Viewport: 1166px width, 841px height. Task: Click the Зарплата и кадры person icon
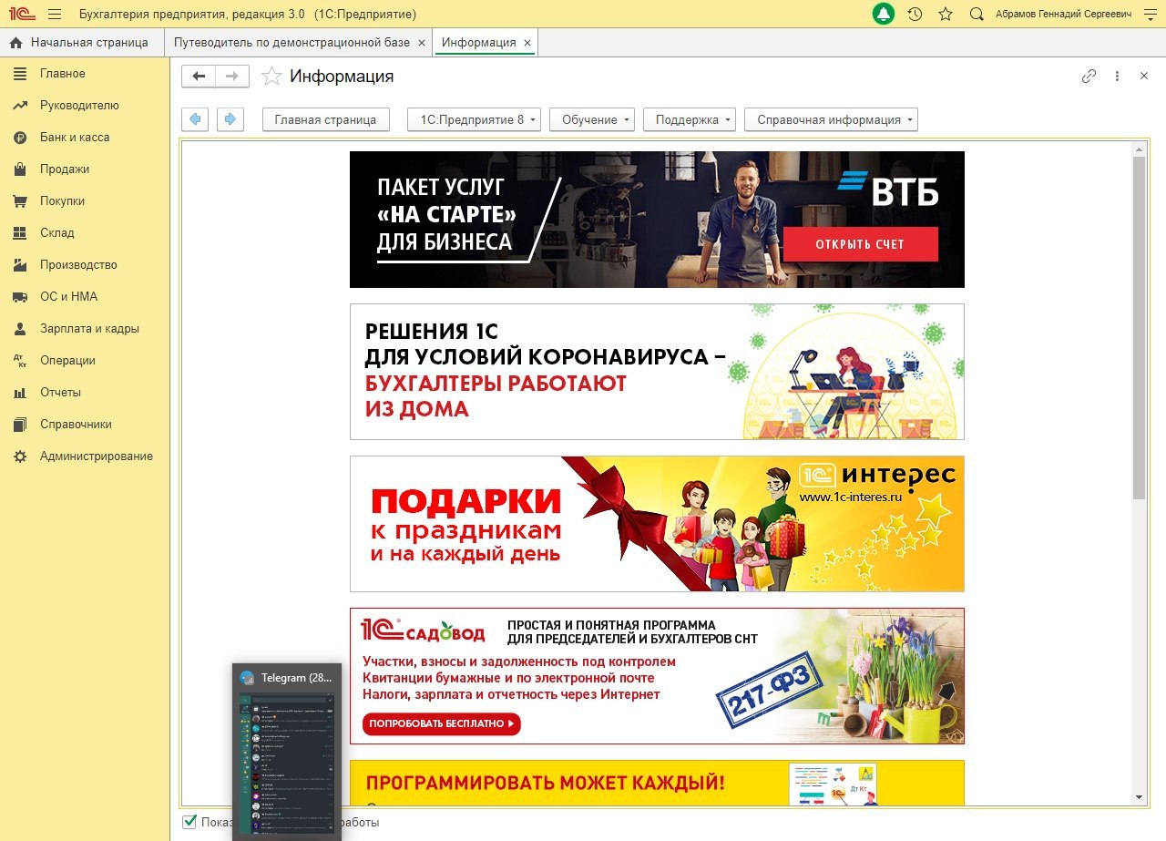[x=20, y=329]
